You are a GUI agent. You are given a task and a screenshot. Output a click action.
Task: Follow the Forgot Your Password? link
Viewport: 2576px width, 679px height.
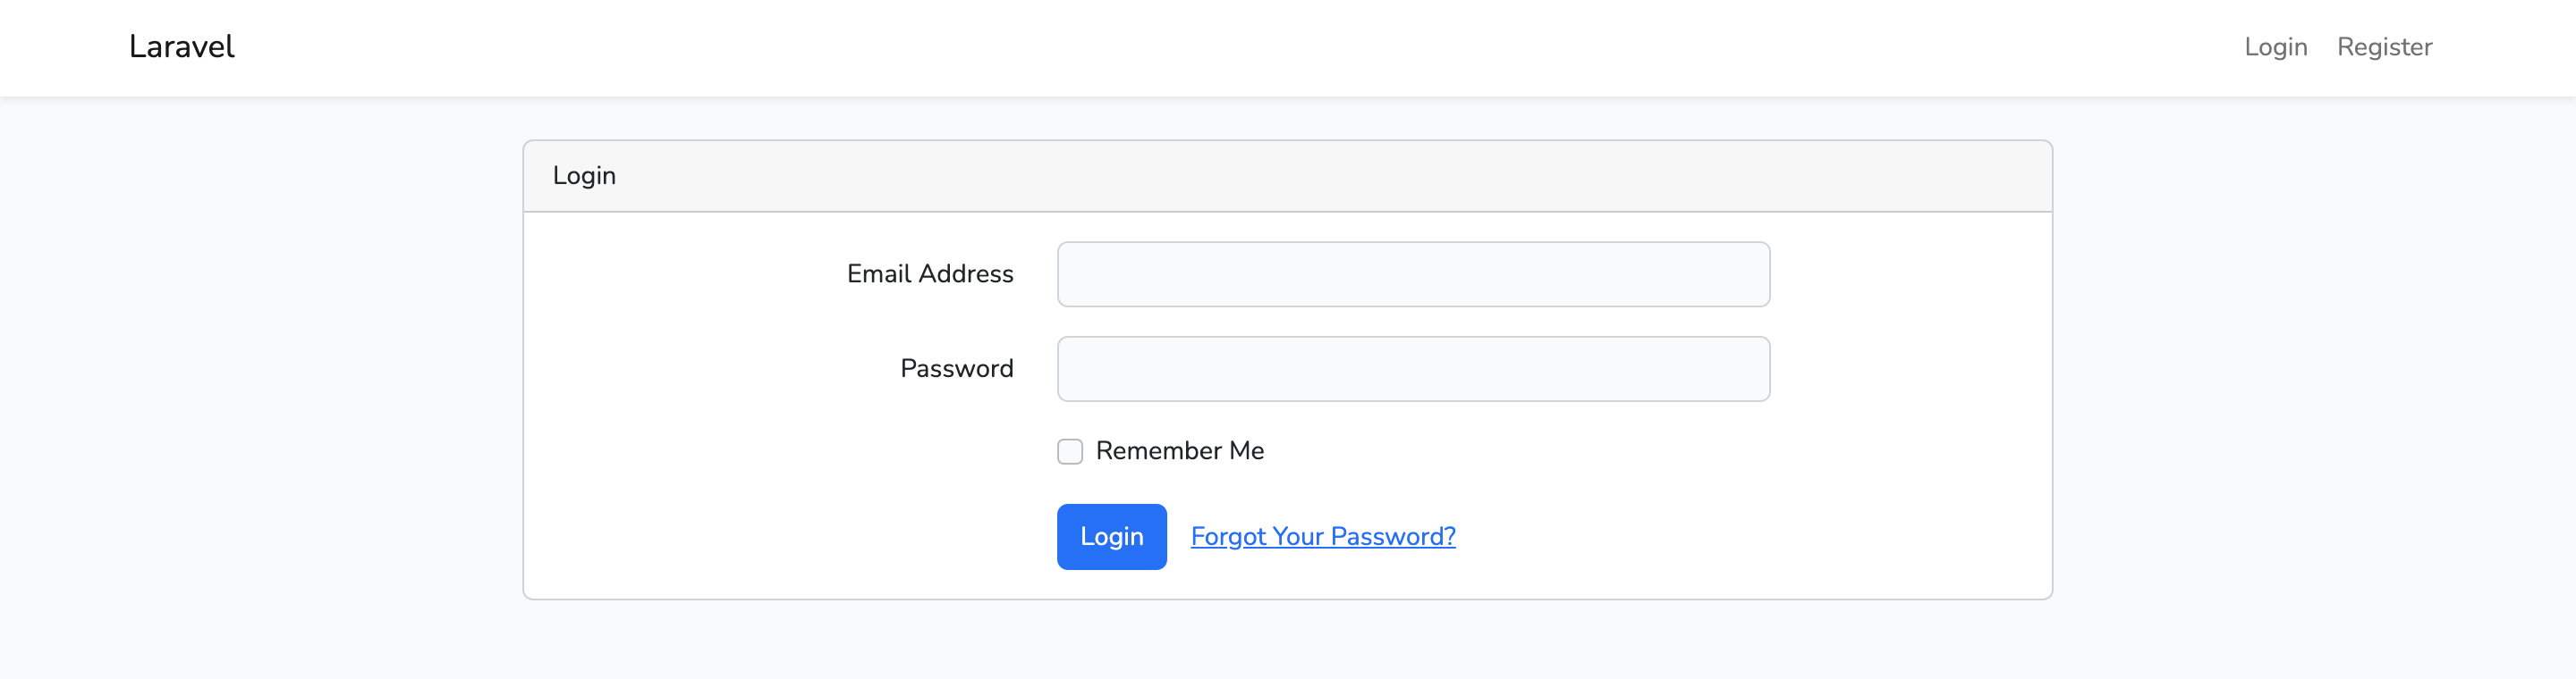pyautogui.click(x=1323, y=536)
